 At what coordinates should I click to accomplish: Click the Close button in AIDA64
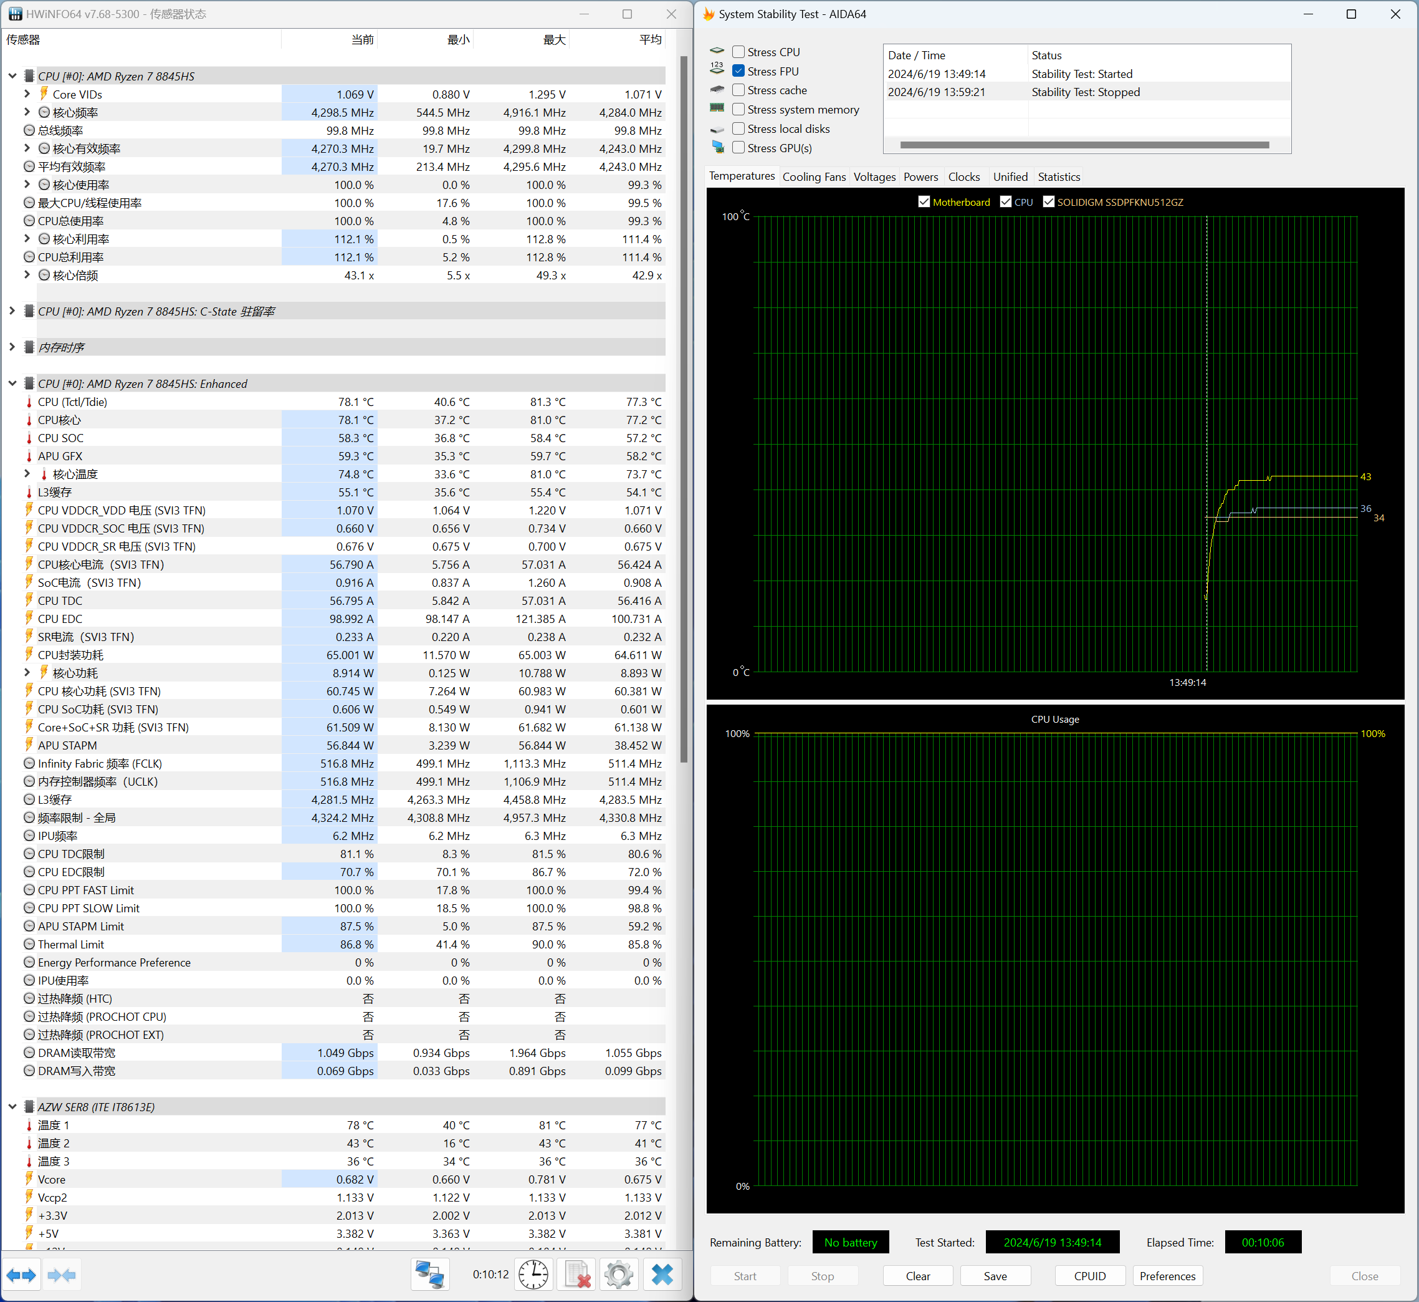1364,1276
